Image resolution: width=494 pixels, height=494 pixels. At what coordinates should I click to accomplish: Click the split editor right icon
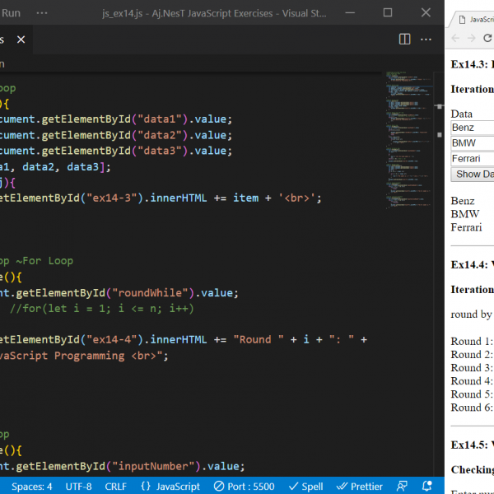point(404,40)
